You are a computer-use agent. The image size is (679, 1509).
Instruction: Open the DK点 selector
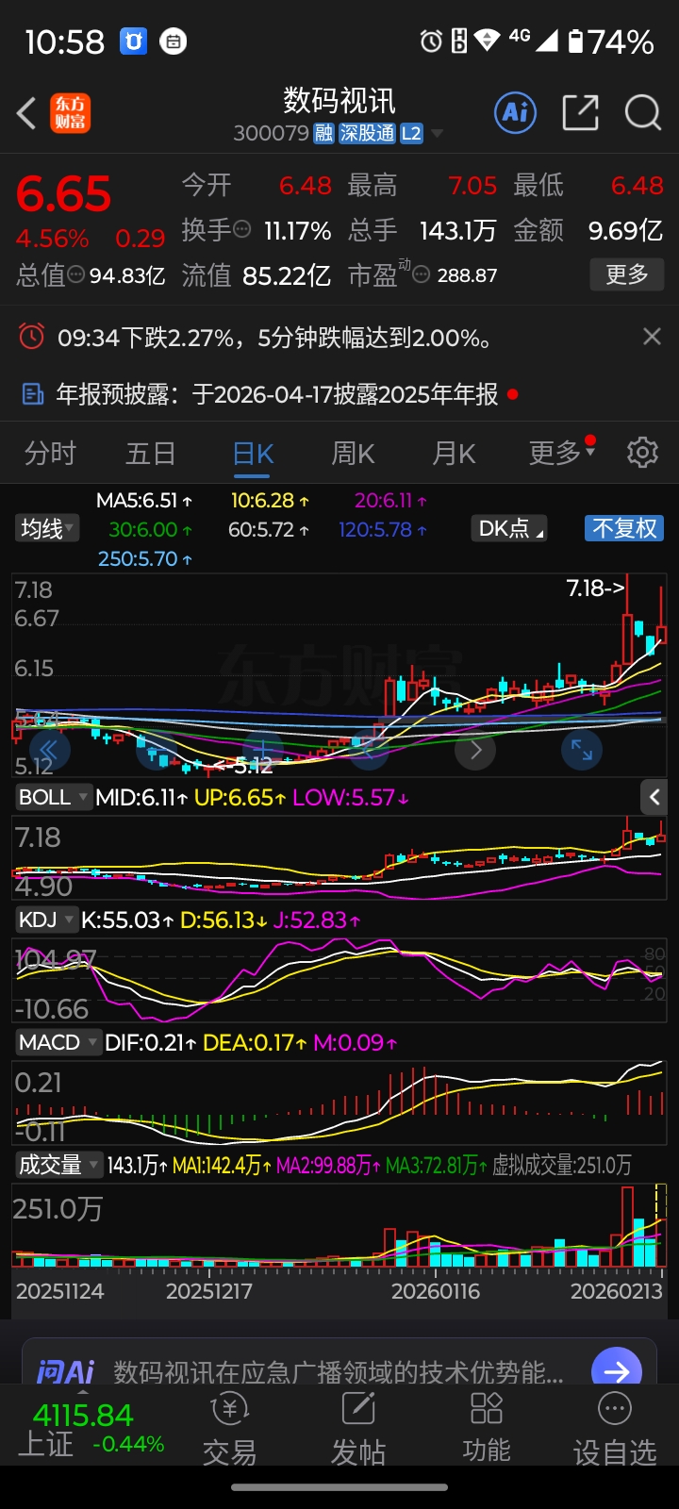[x=511, y=528]
